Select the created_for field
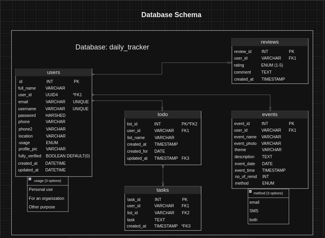Viewport: 325px width, 238px height. pos(137,151)
